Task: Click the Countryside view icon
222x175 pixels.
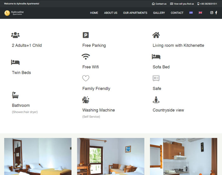Action: click(156, 100)
